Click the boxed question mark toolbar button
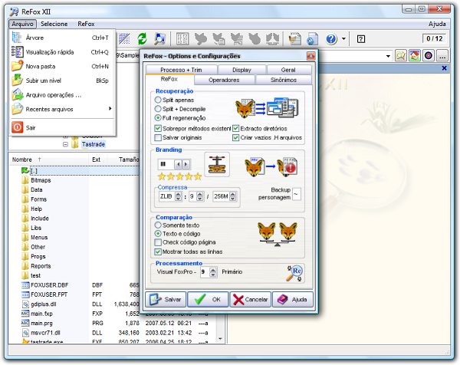The width and height of the screenshot is (460, 365). 361,39
